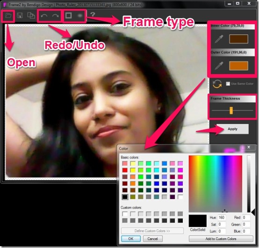Click Cancel in the Color dialog
Screen dimensions: 259x248
click(152, 239)
